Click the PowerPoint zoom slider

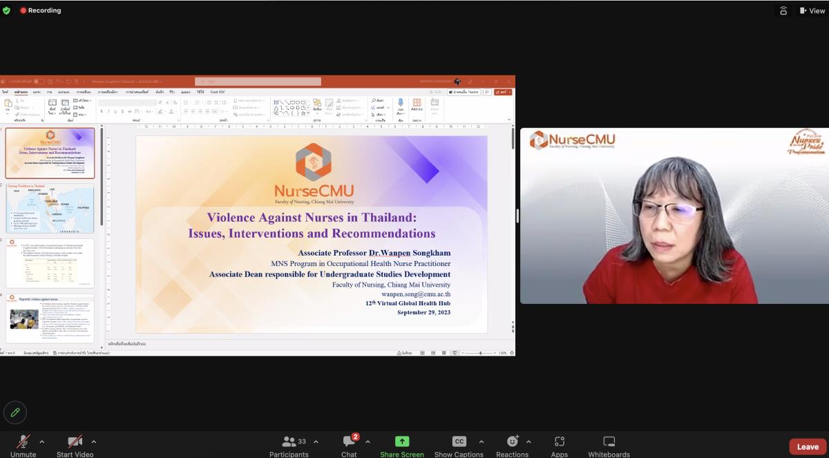tap(480, 353)
